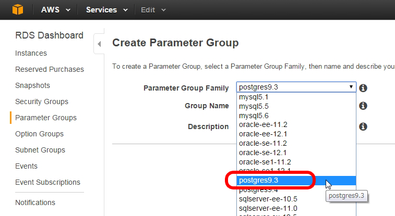Open Notifications in the sidebar
395x216 pixels.
point(35,202)
